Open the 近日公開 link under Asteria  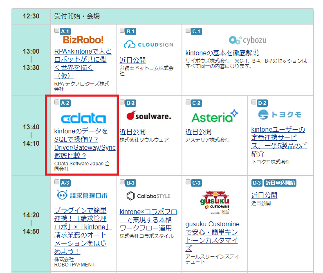pos(198,132)
